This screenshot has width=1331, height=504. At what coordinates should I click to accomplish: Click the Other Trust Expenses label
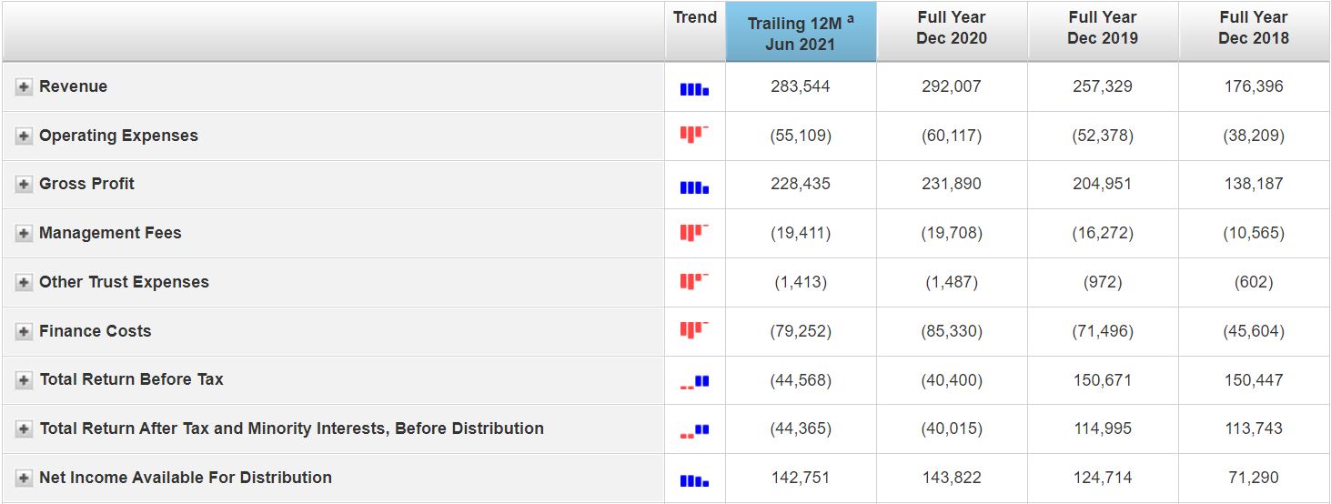(x=124, y=282)
